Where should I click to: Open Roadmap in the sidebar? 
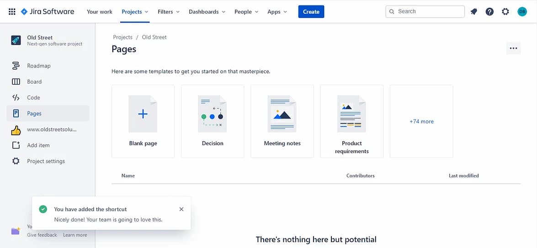tap(38, 66)
